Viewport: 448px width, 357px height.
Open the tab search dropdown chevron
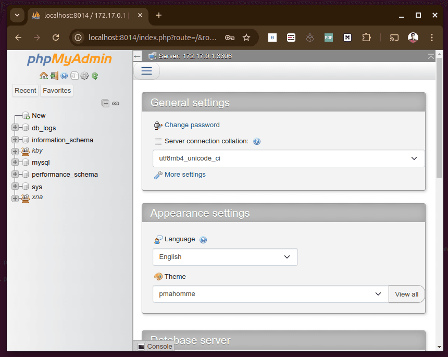pyautogui.click(x=17, y=15)
